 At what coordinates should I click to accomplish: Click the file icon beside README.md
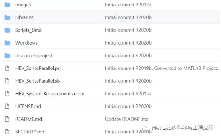pos(7,119)
